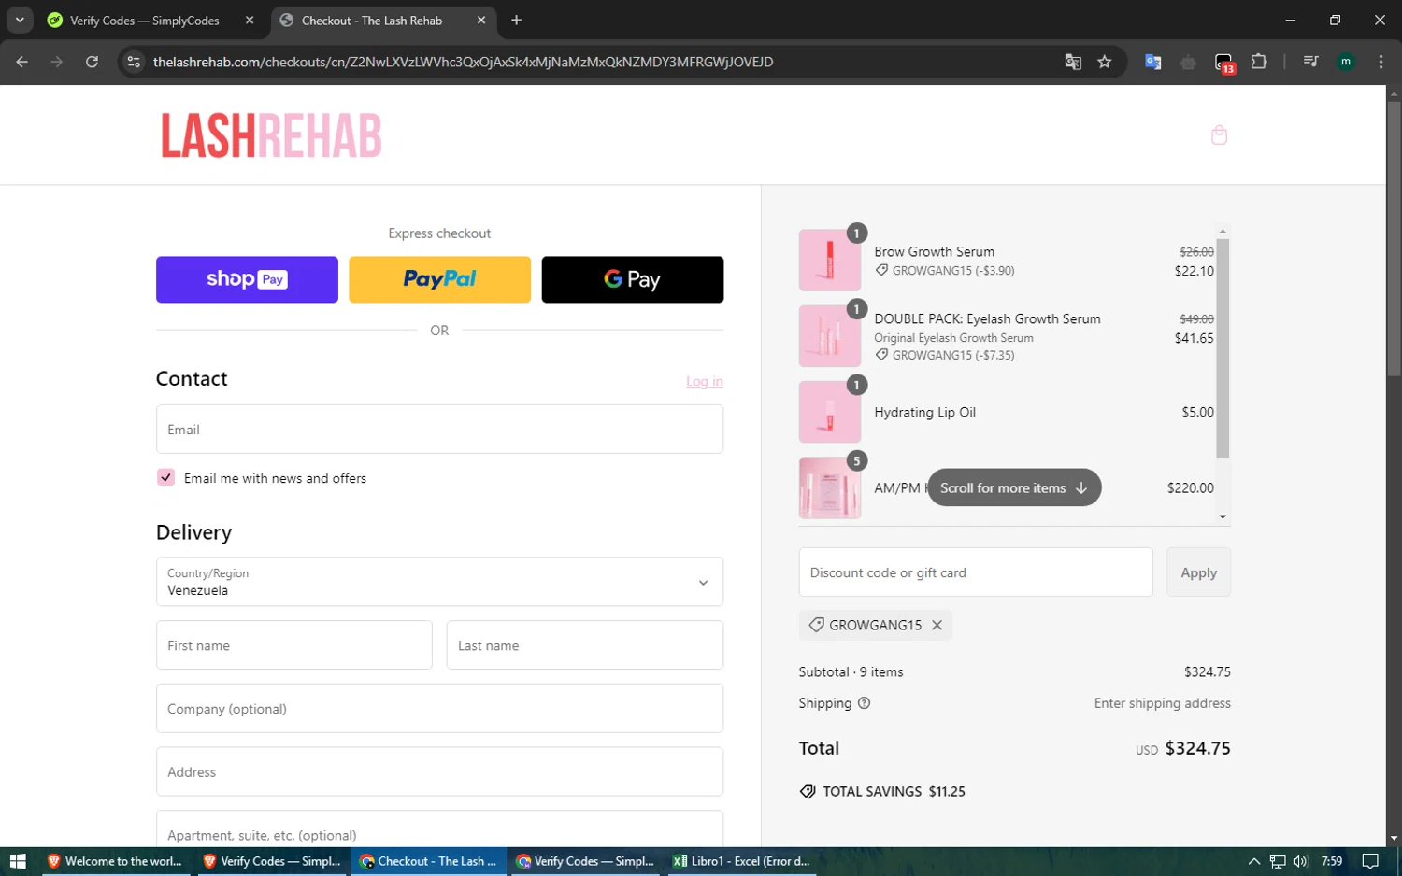Click the page vertical scrollbar
1402x876 pixels.
1394,238
